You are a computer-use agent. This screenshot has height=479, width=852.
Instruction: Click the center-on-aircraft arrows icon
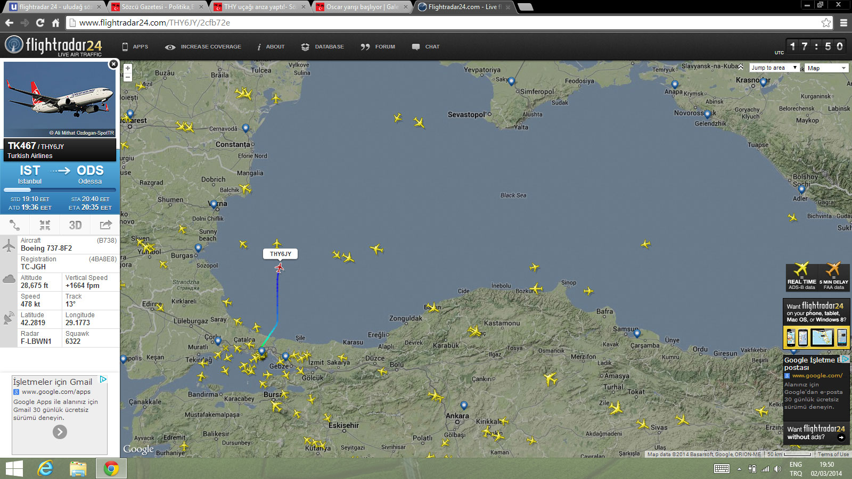coord(45,225)
